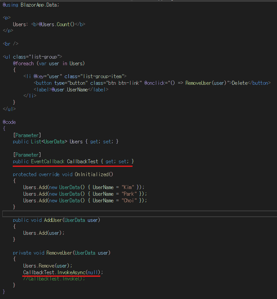Click 'private void RemoveUser(UserData user)' line
Screen dimensions: 277x299
click(62, 253)
